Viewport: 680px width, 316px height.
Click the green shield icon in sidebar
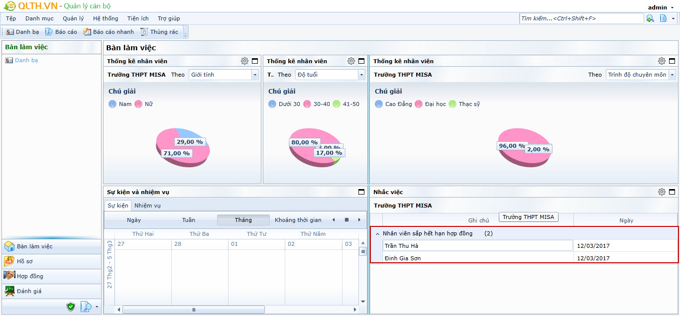[x=71, y=307]
